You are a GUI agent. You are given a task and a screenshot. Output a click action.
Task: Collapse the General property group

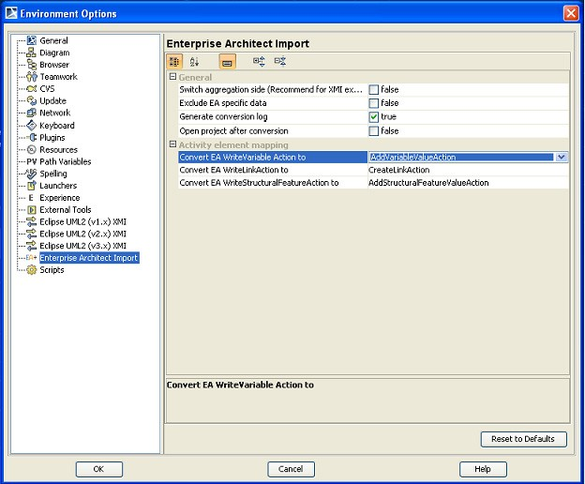pos(172,76)
